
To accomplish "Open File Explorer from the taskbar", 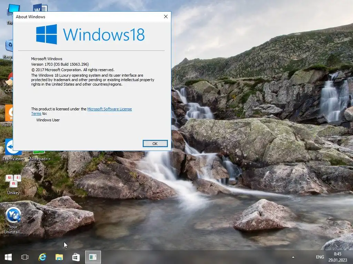I will (x=59, y=257).
